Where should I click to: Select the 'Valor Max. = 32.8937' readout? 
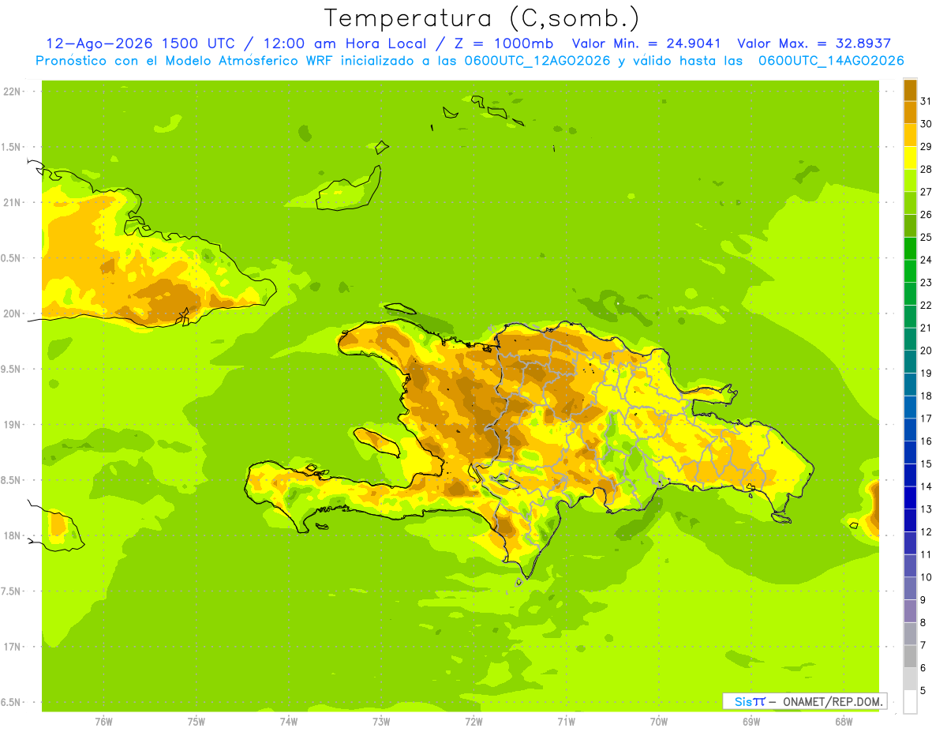click(814, 44)
